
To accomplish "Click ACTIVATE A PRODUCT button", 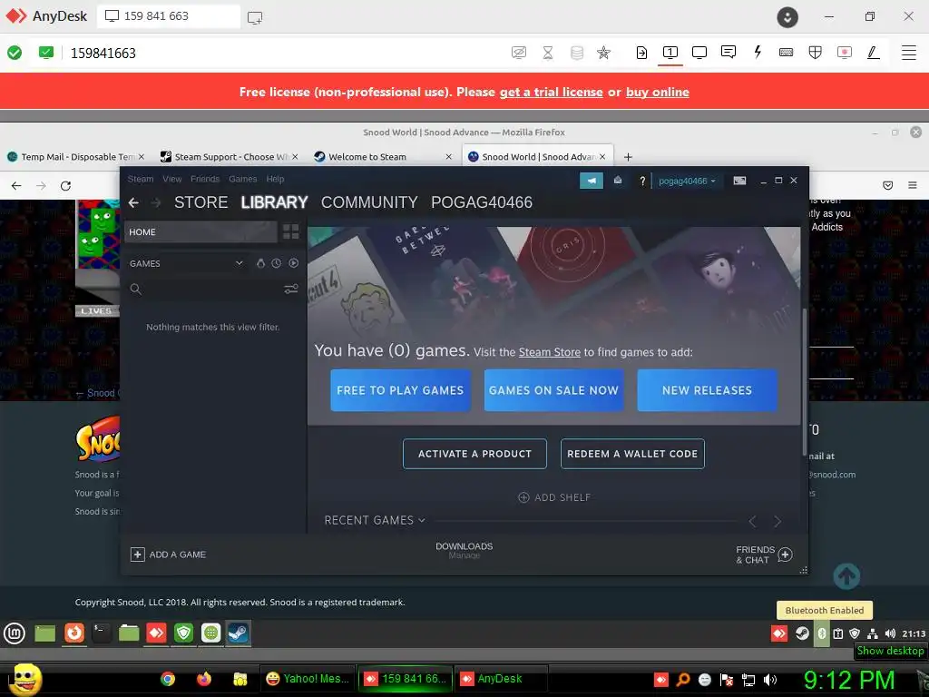I will coord(474,454).
